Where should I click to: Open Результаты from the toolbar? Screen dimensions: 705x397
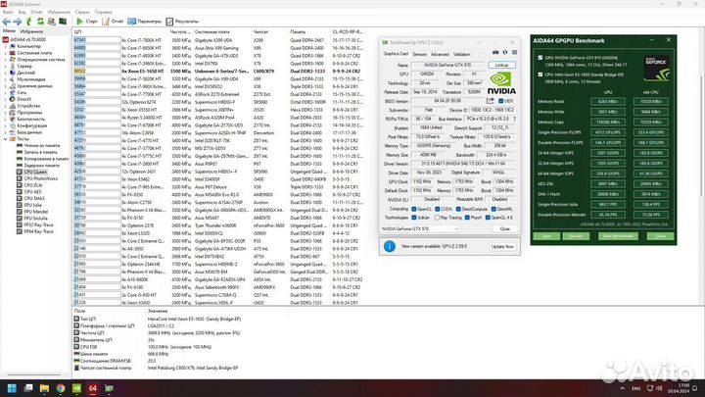pos(182,22)
